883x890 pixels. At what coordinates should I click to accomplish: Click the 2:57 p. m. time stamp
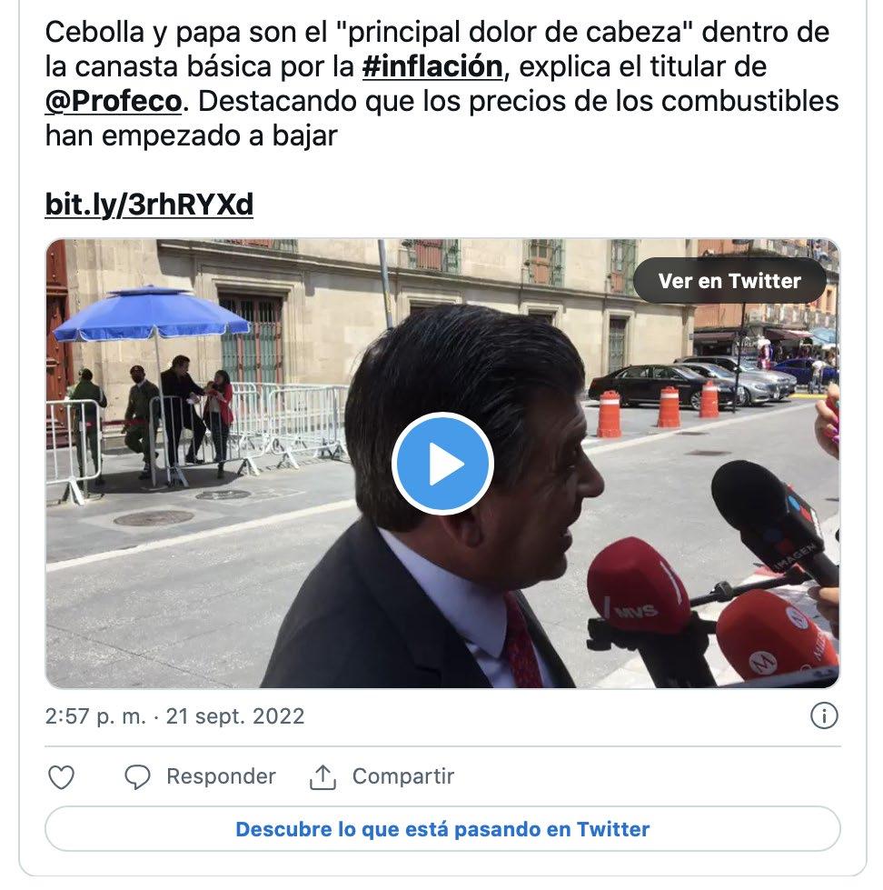[x=96, y=716]
